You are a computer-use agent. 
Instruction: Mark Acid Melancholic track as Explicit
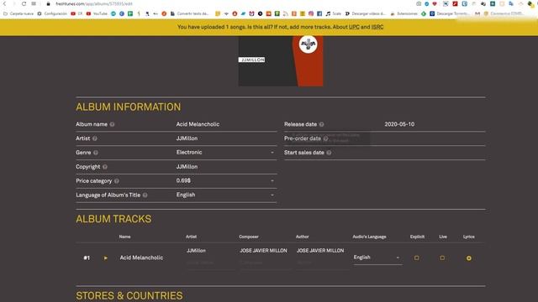coord(417,258)
